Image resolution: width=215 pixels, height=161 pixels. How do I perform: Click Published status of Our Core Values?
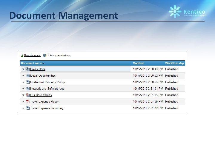click(172, 95)
